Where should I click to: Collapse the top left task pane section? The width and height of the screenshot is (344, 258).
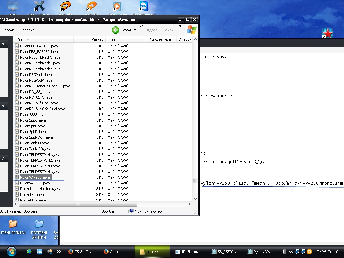click(3, 44)
